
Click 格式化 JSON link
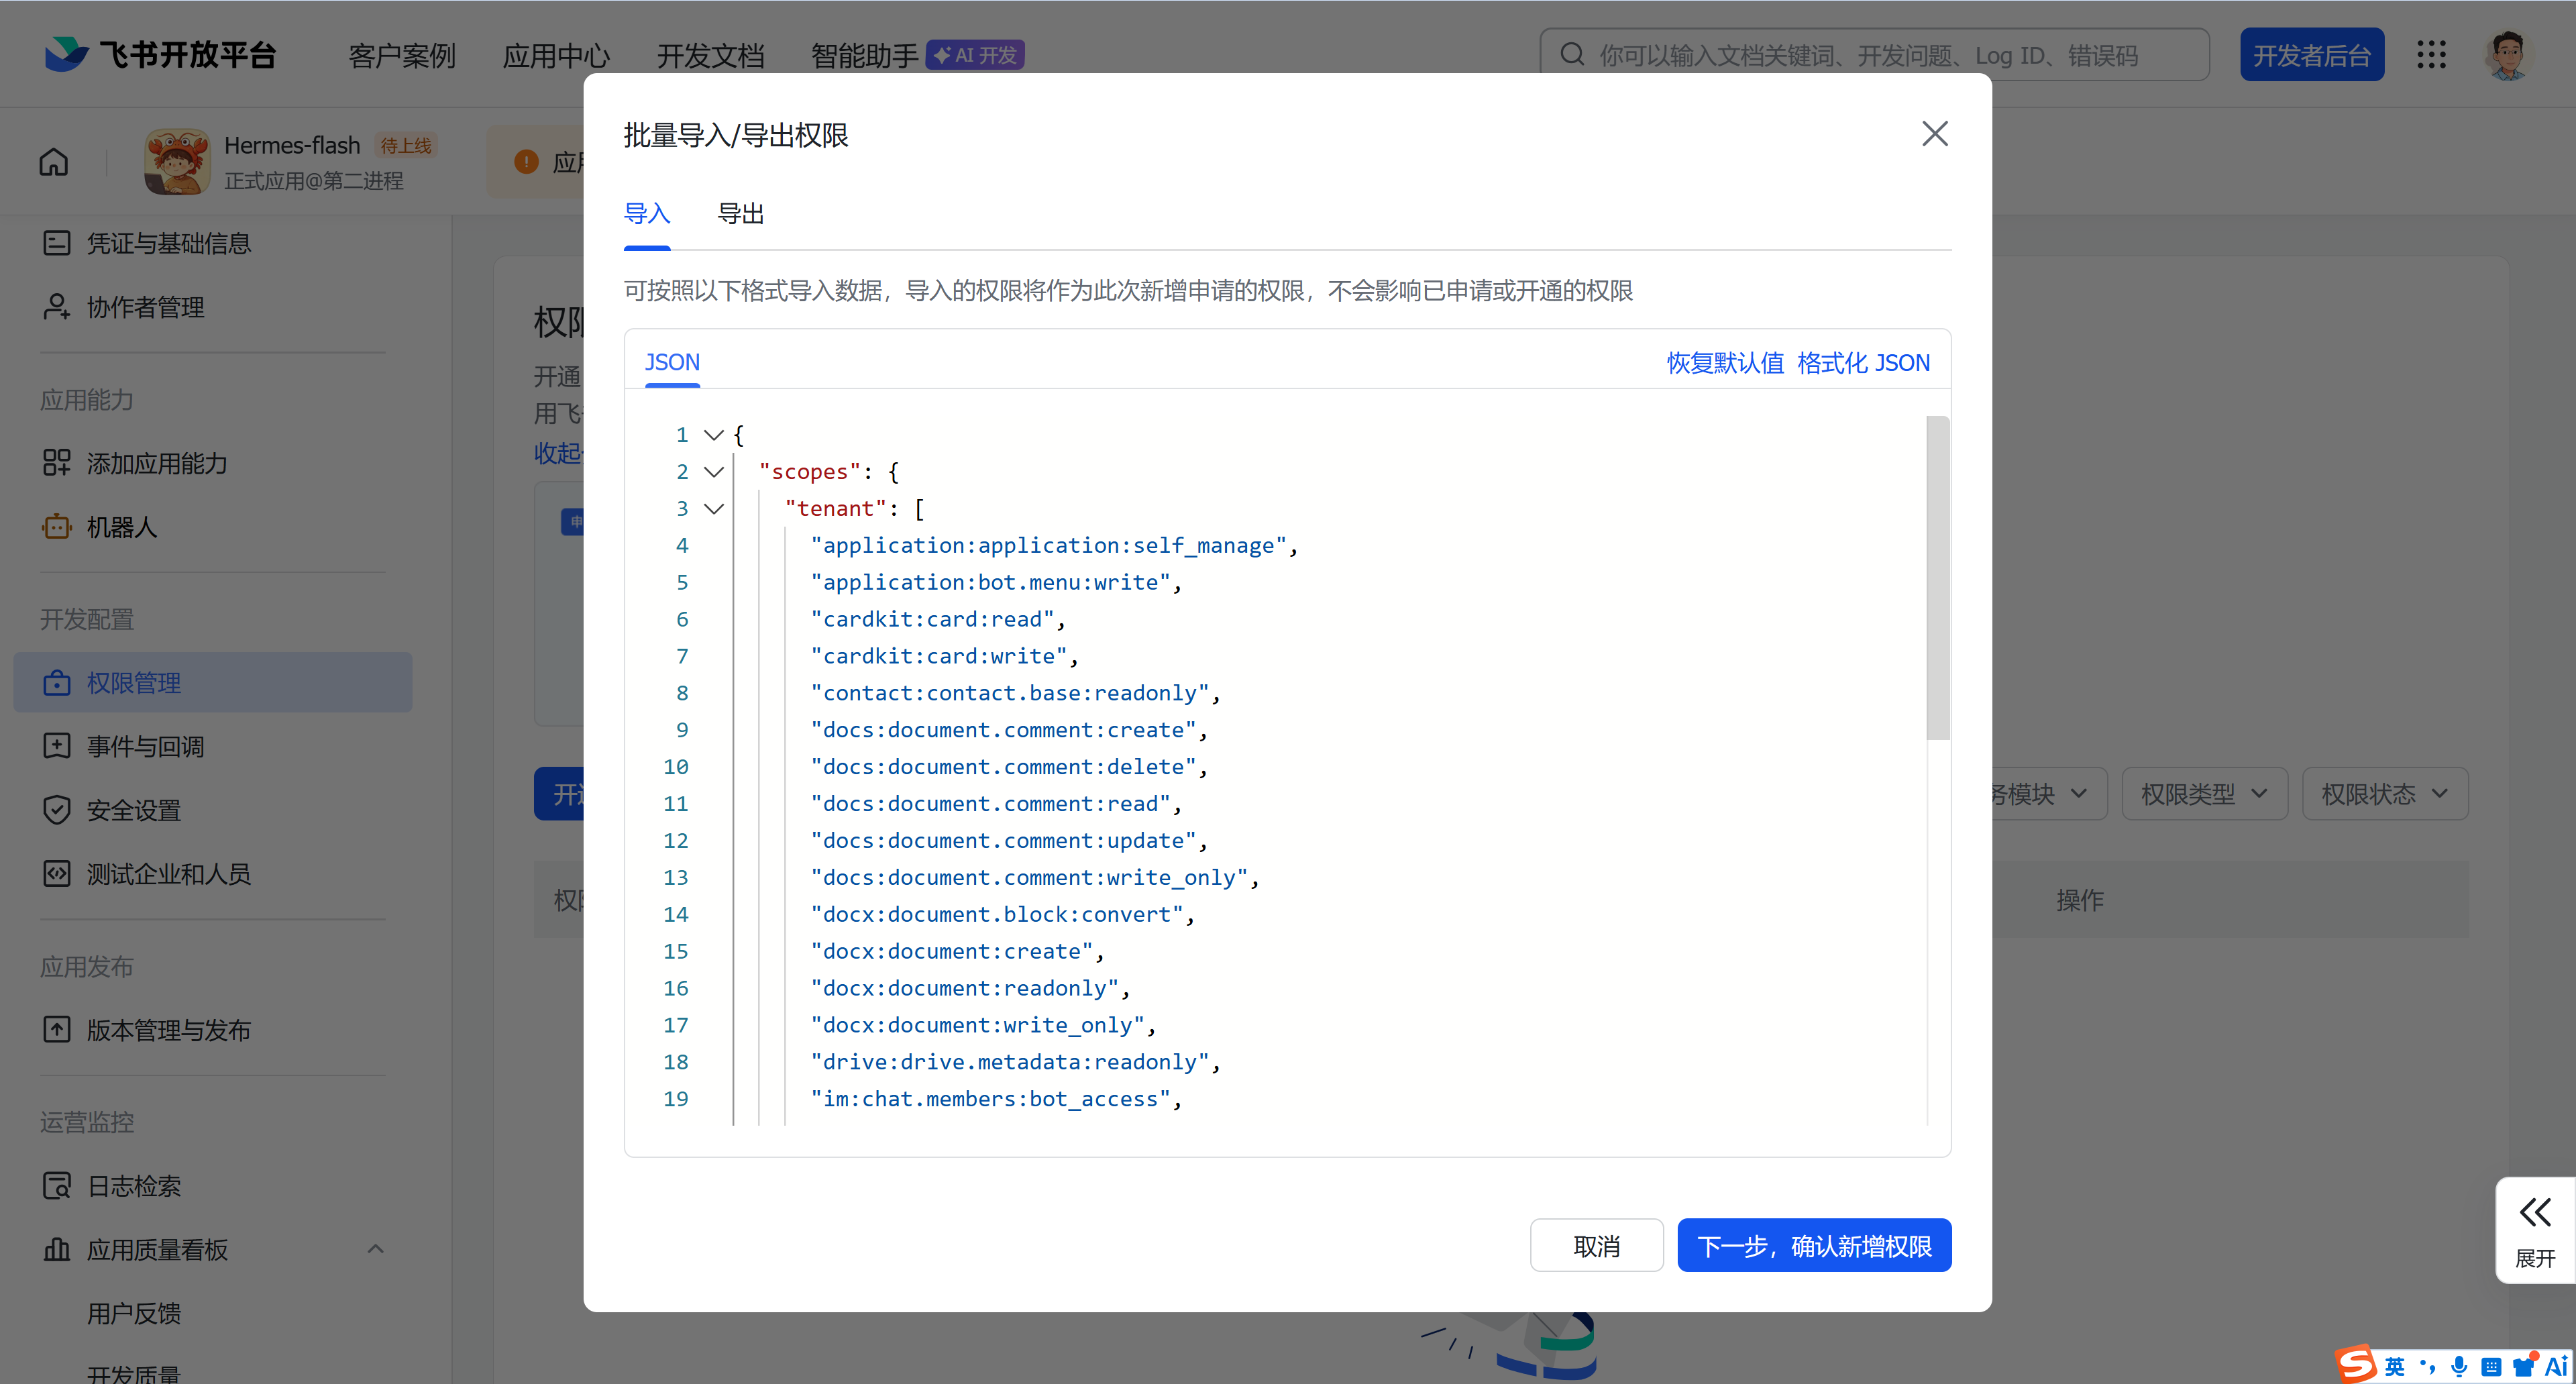click(x=1863, y=363)
